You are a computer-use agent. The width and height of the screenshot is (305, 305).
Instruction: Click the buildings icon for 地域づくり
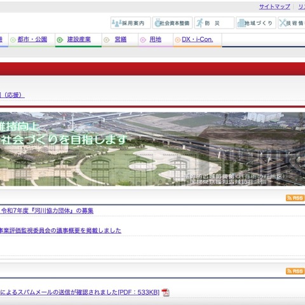[x=241, y=23]
